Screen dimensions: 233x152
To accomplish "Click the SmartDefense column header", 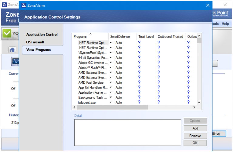I will [123, 36].
